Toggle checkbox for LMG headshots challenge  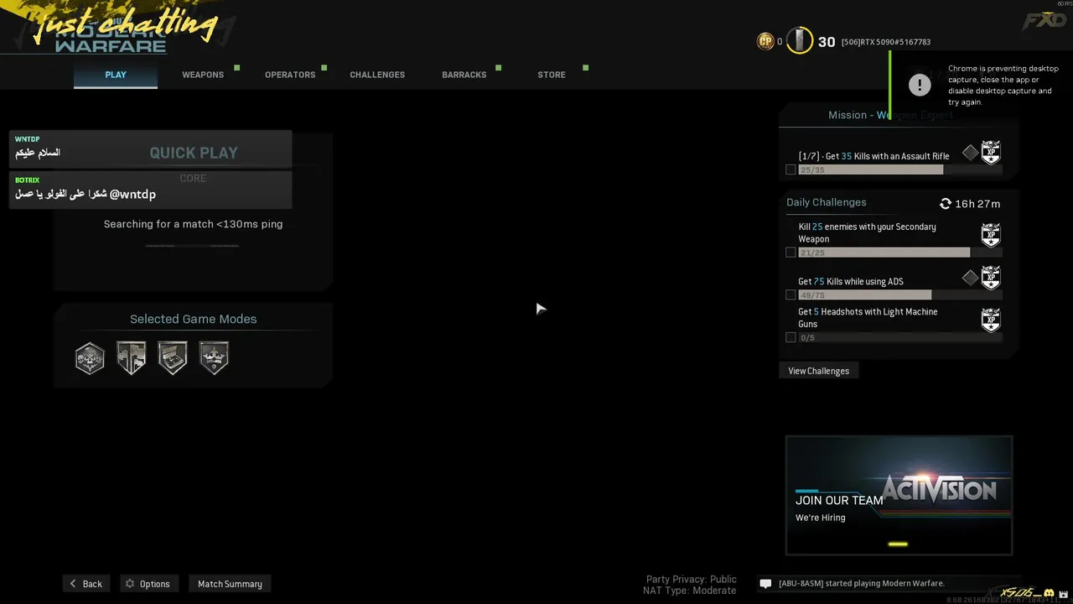[790, 337]
